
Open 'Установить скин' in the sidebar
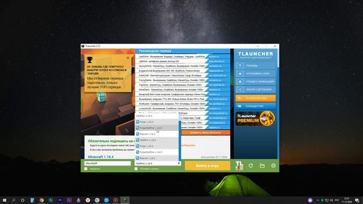tap(256, 74)
